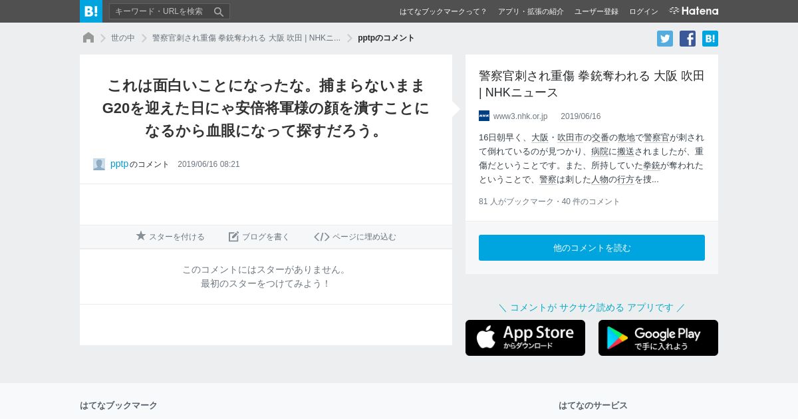Viewport: 798px width, 419px height.
Task: Visit the Hatena logo link
Action: pos(694,11)
